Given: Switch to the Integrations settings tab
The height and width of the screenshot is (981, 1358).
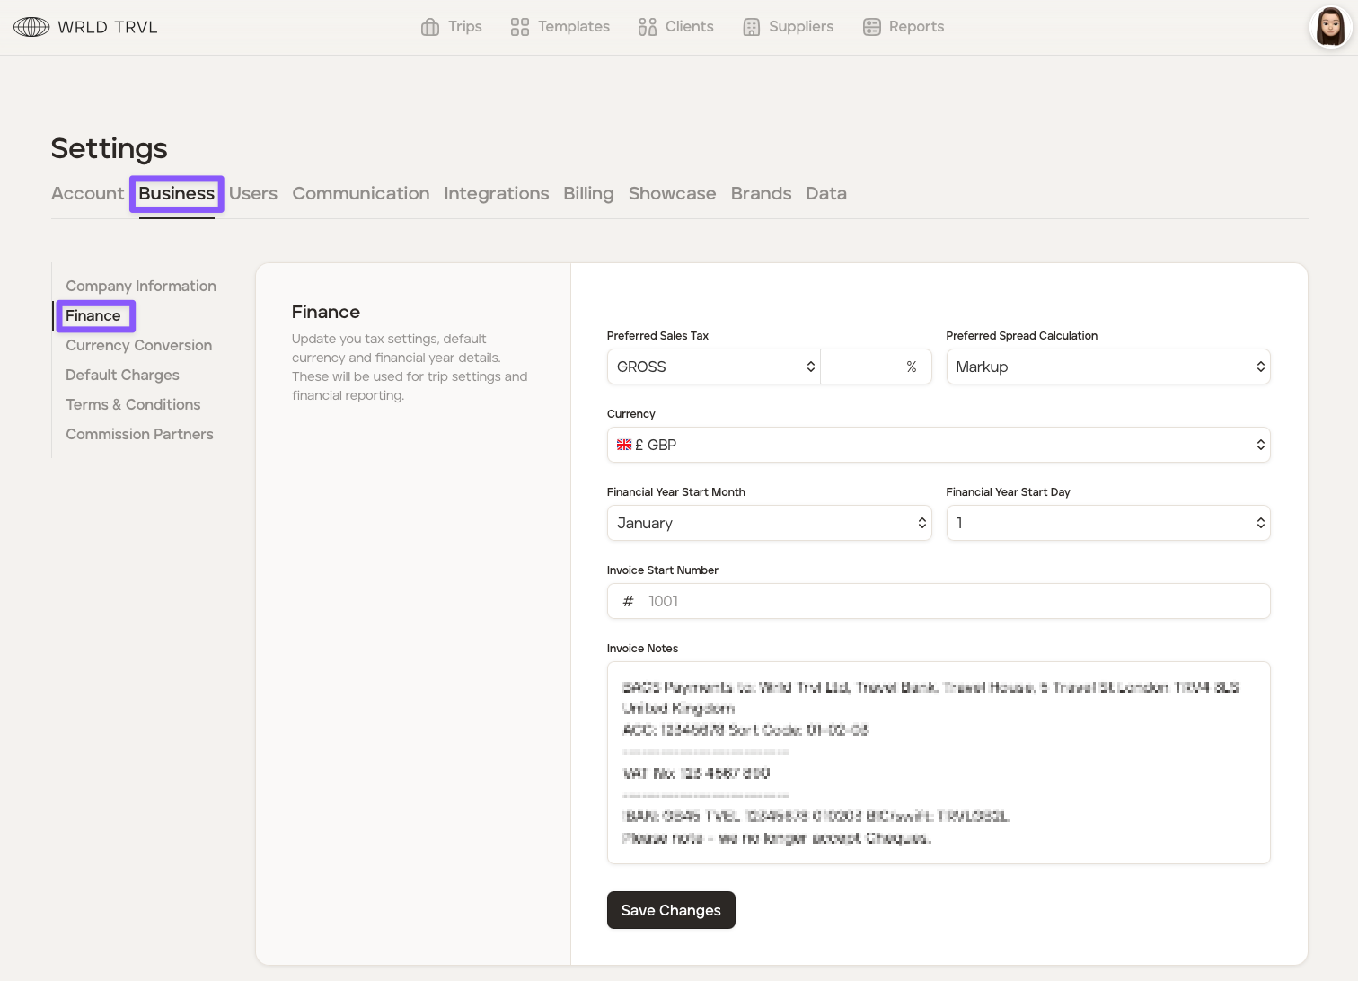Looking at the screenshot, I should click(496, 193).
